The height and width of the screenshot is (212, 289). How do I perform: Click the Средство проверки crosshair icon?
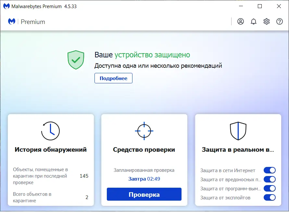144,131
